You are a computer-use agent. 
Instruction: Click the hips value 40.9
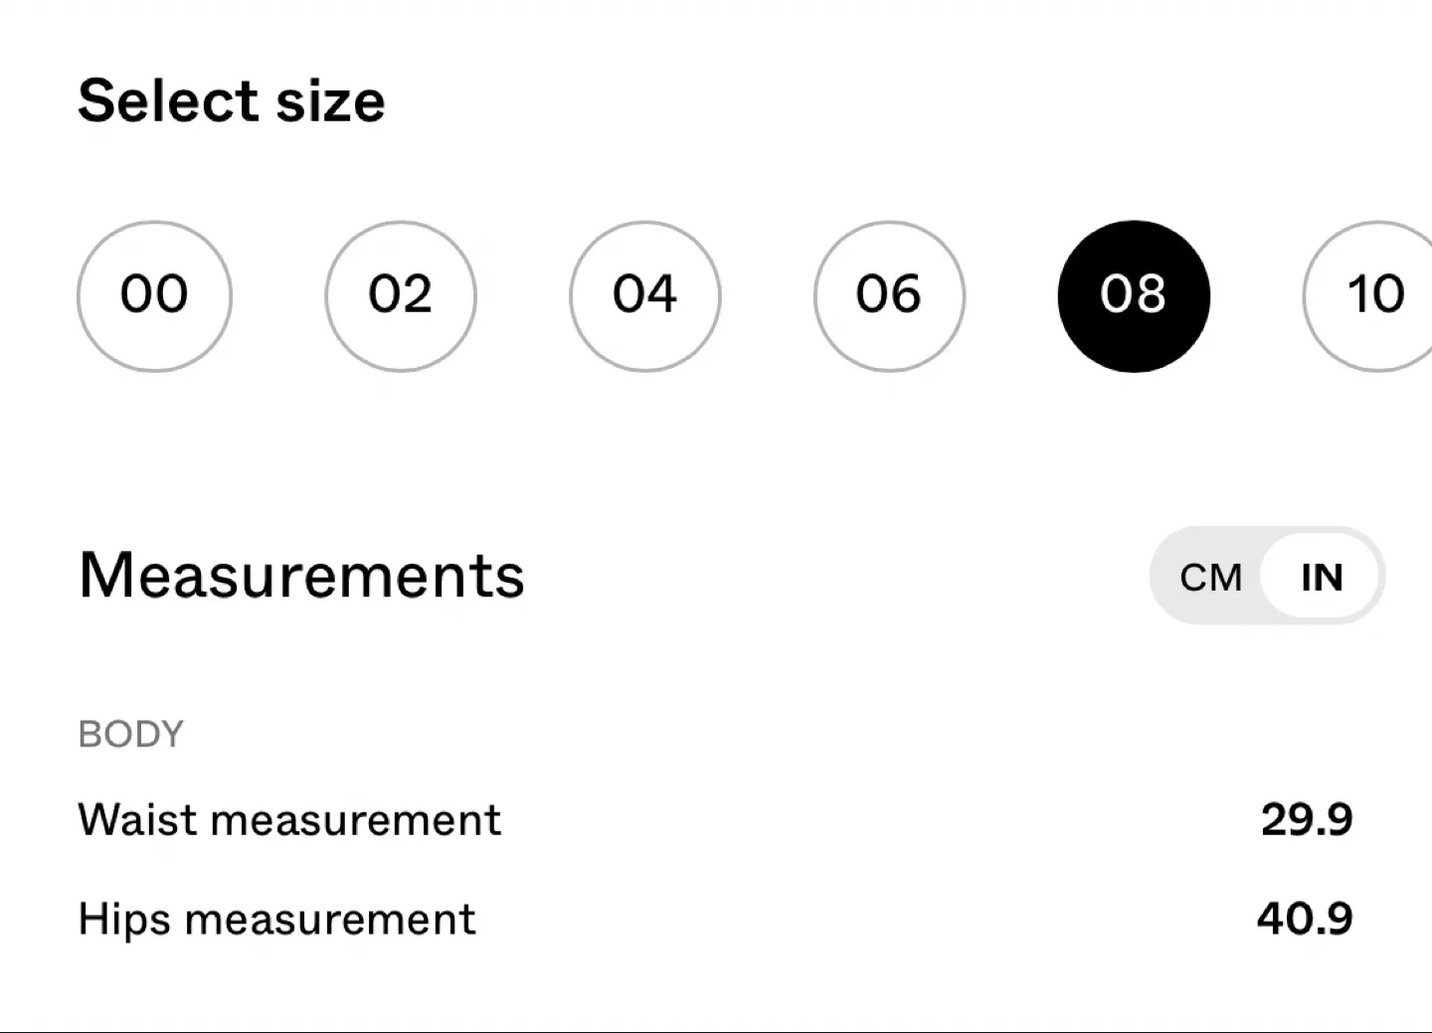[1304, 919]
